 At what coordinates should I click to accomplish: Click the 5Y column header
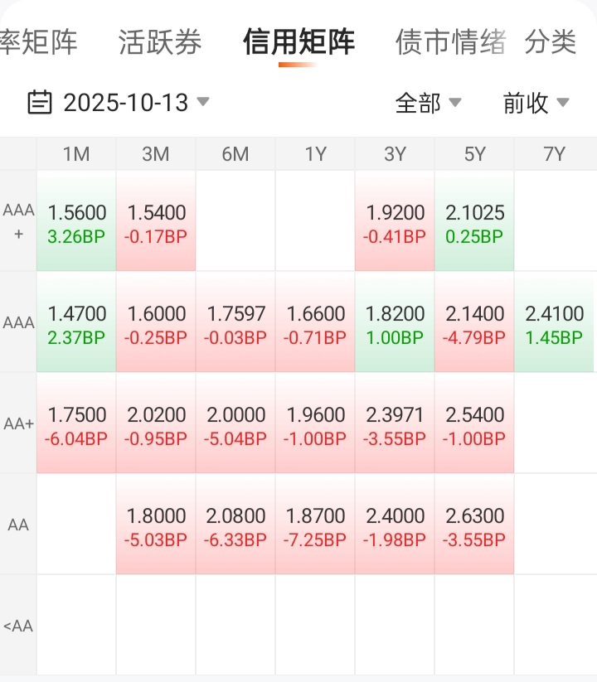474,154
